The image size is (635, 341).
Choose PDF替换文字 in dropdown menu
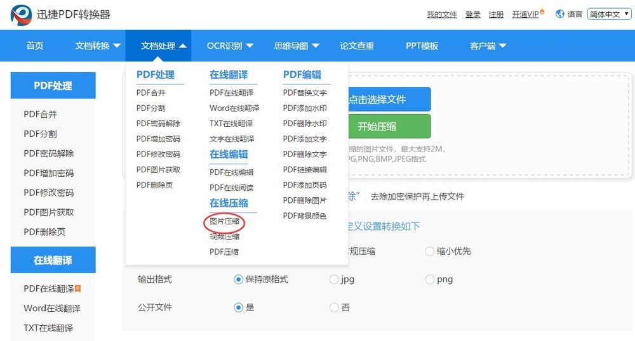(305, 93)
